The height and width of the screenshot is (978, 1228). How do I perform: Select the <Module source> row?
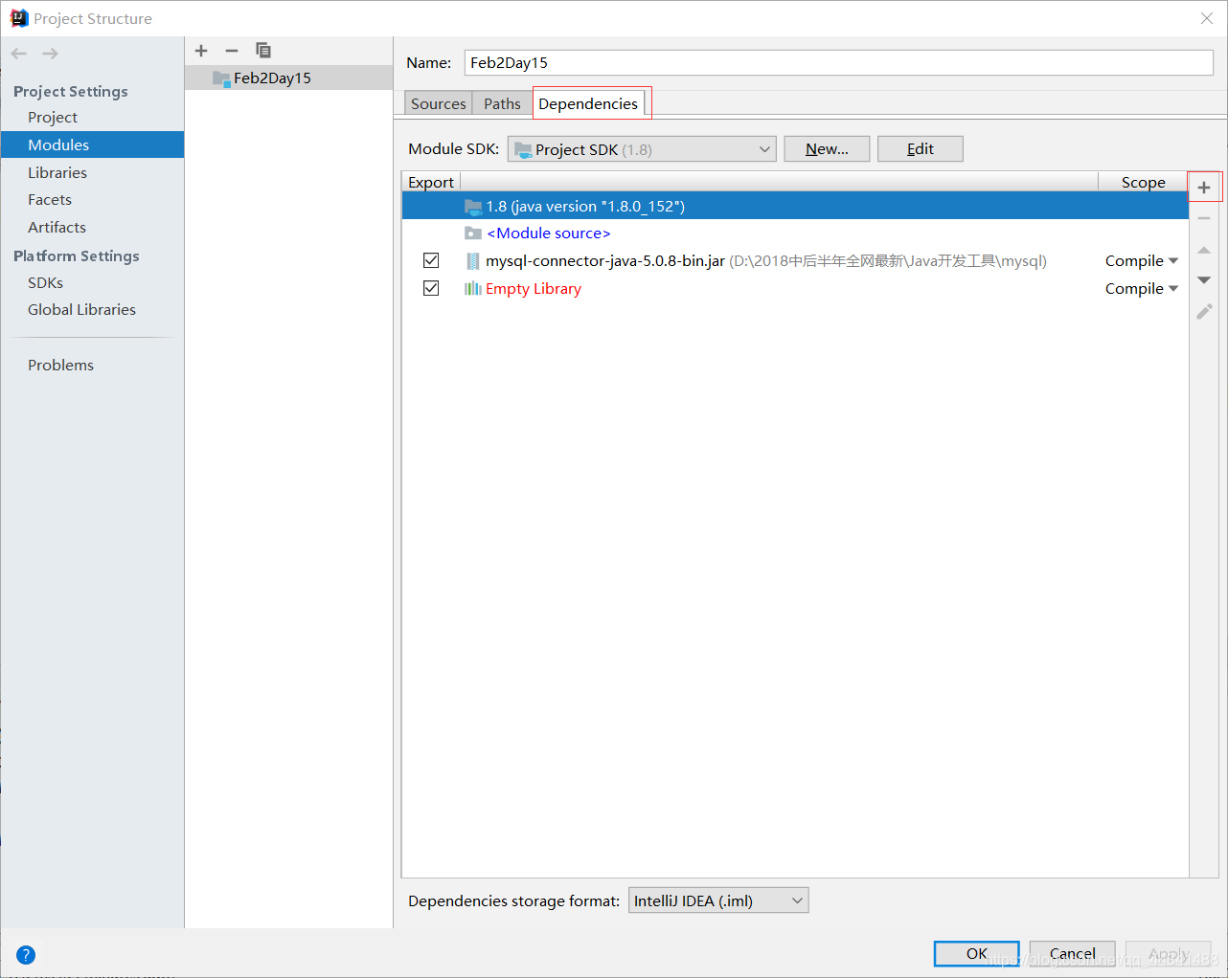[794, 233]
